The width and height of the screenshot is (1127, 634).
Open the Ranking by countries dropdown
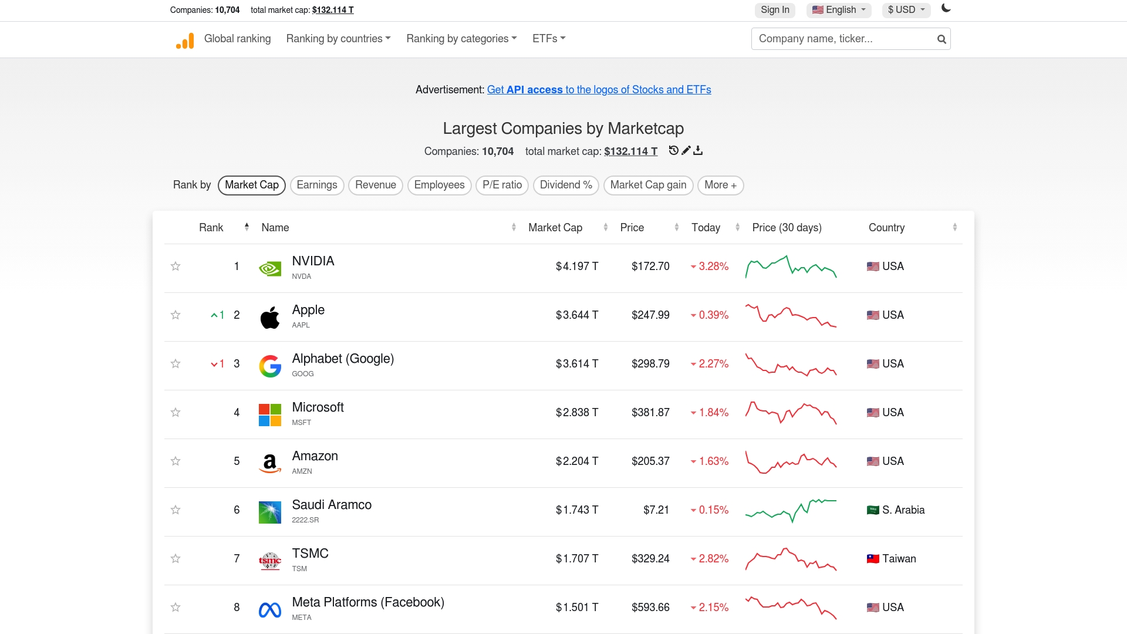pyautogui.click(x=338, y=39)
